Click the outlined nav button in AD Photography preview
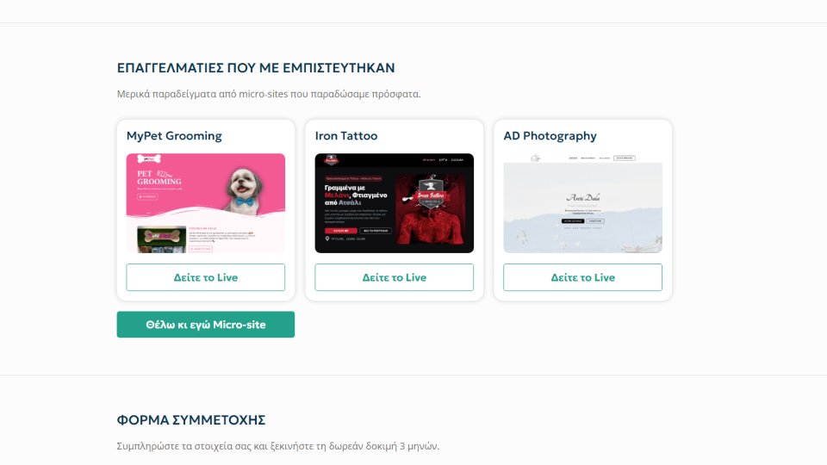 point(625,158)
